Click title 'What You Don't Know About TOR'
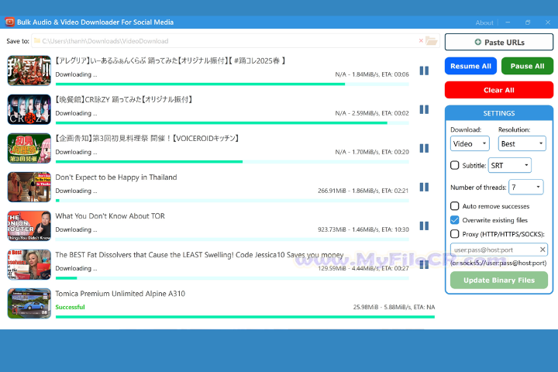 110,216
